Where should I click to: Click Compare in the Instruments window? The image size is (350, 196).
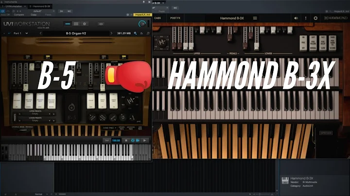tap(19, 15)
